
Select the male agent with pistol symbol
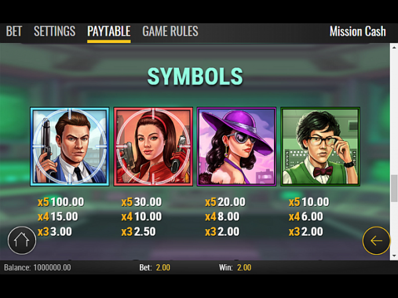click(70, 146)
